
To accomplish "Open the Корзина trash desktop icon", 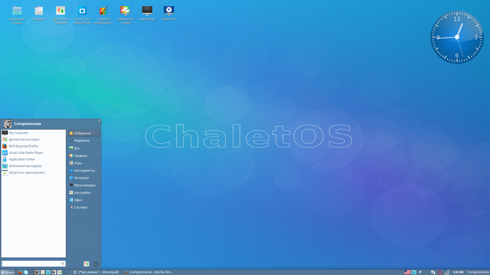I will click(x=39, y=14).
